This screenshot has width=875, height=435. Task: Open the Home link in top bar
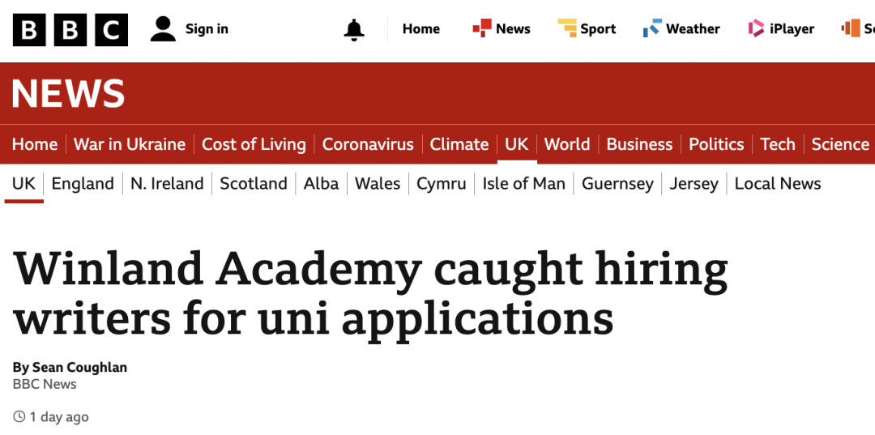tap(421, 29)
